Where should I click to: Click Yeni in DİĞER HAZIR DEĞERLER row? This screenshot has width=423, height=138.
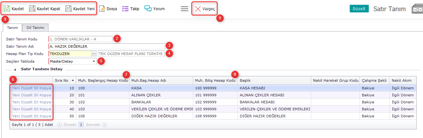16,116
